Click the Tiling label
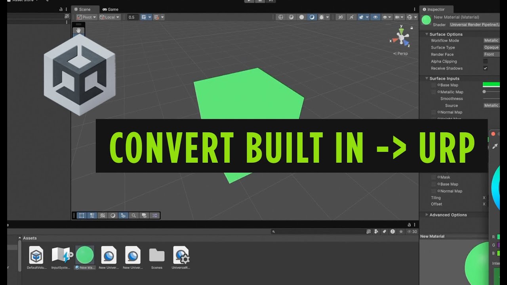Viewport: 507px width, 285px height. pos(436,198)
